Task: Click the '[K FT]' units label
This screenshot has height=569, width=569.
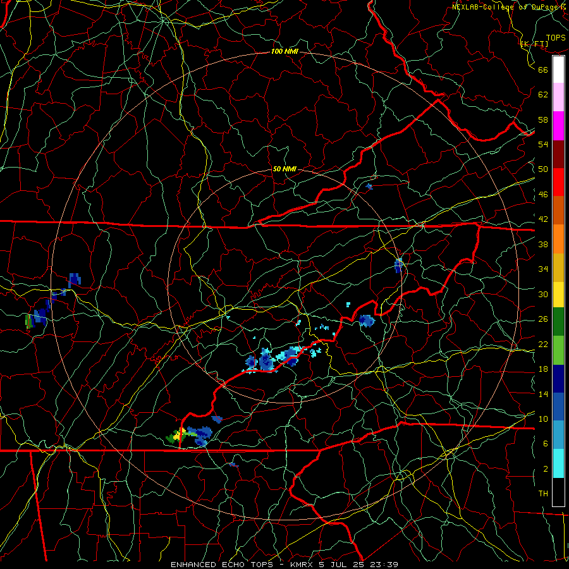Action: pos(534,44)
